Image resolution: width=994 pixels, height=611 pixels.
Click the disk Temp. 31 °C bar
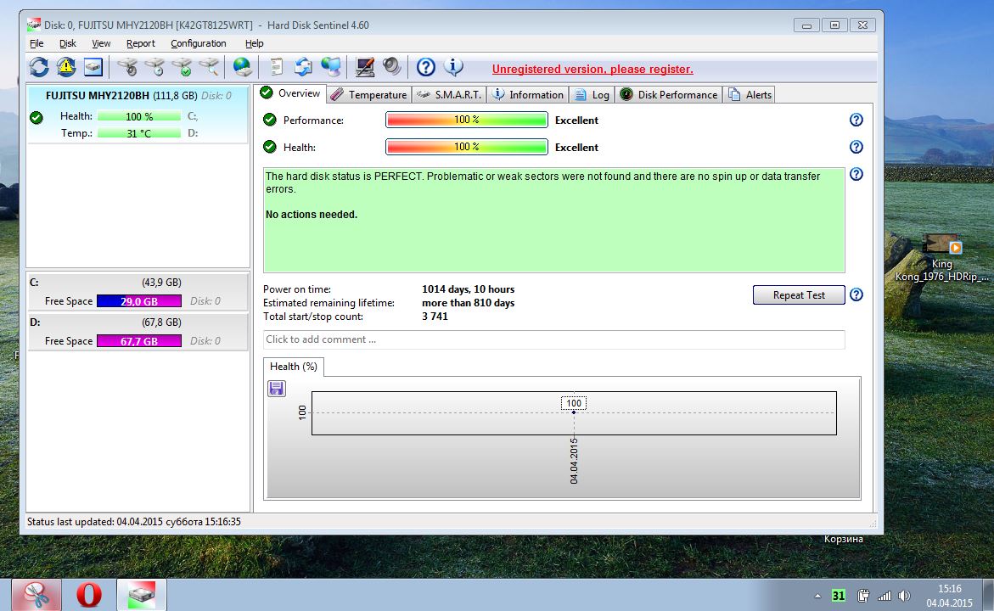click(x=139, y=133)
